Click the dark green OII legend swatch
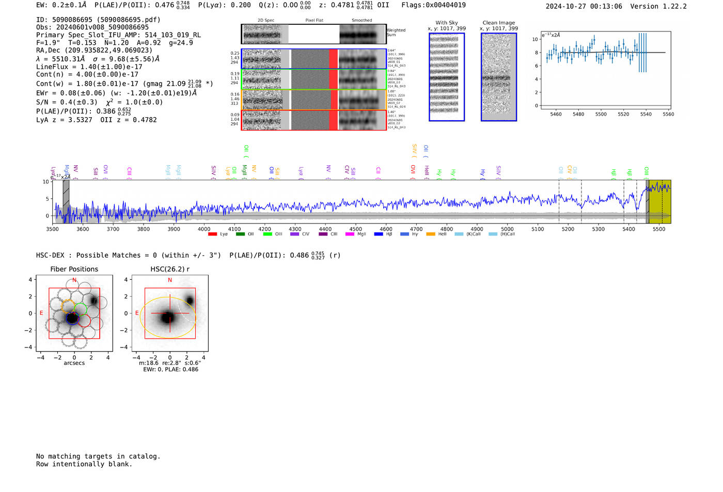 tap(240, 234)
